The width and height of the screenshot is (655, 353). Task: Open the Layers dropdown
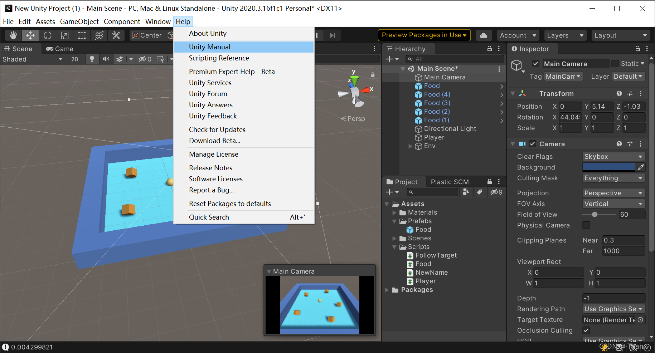click(x=566, y=35)
